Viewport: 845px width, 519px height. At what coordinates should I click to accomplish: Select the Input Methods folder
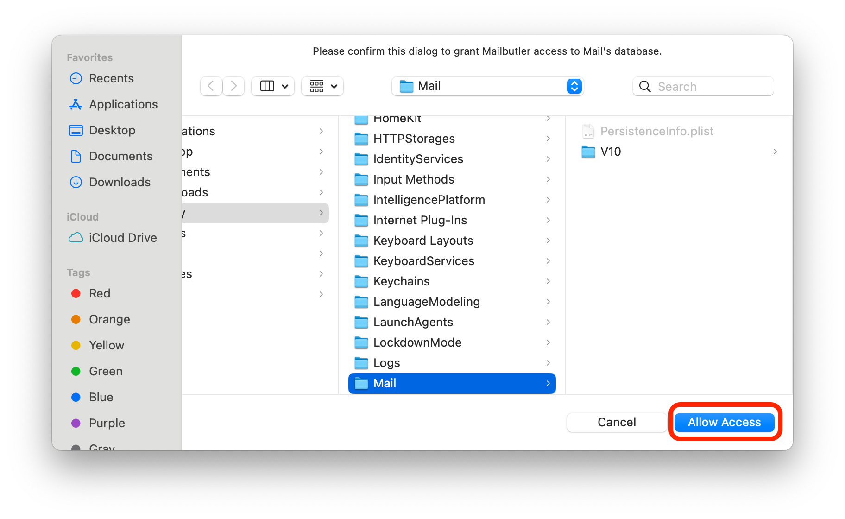[x=452, y=179]
